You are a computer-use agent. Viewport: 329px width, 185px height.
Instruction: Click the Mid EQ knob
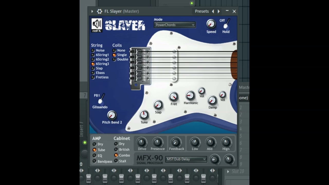click(x=210, y=142)
